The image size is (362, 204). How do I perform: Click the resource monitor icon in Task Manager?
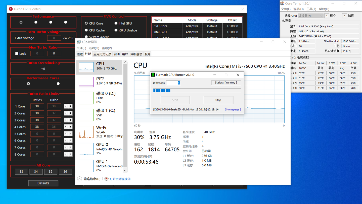tap(107, 179)
